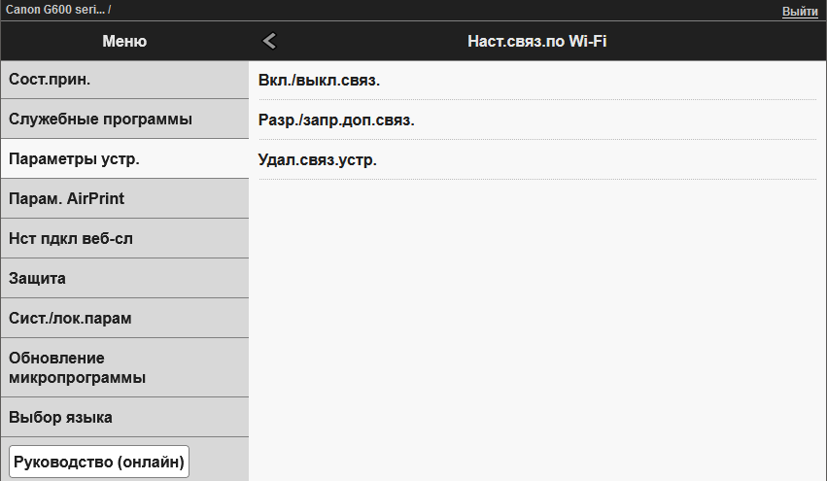Screen dimensions: 827x481
Task: Go back using the left chevron icon
Action: 270,41
